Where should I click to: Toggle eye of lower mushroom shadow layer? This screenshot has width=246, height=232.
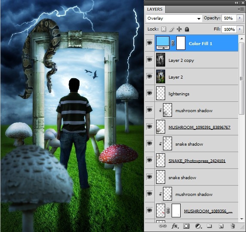149,194
